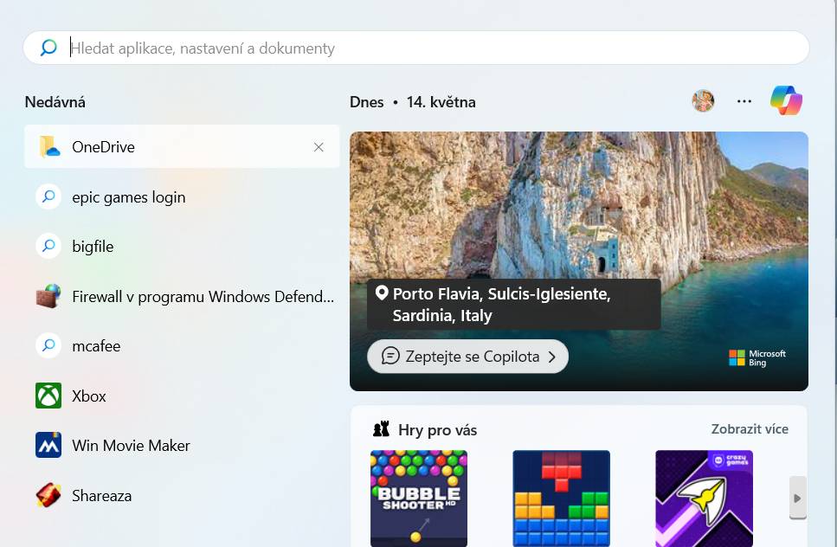Select the 'mcafee' recent search
The height and width of the screenshot is (547, 837).
[96, 346]
